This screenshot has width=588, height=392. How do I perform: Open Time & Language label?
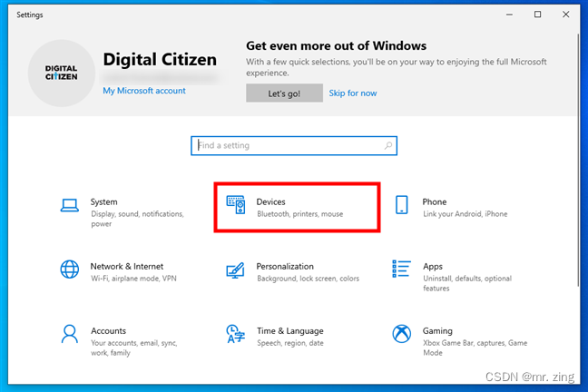[x=290, y=331]
